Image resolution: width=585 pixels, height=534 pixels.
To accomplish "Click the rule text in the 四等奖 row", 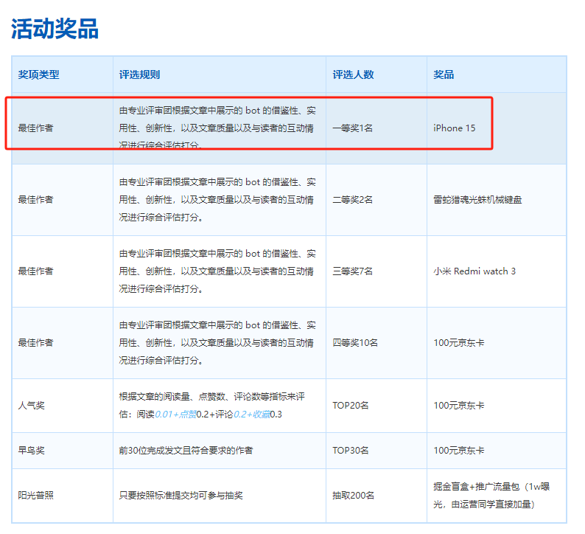I will [217, 343].
